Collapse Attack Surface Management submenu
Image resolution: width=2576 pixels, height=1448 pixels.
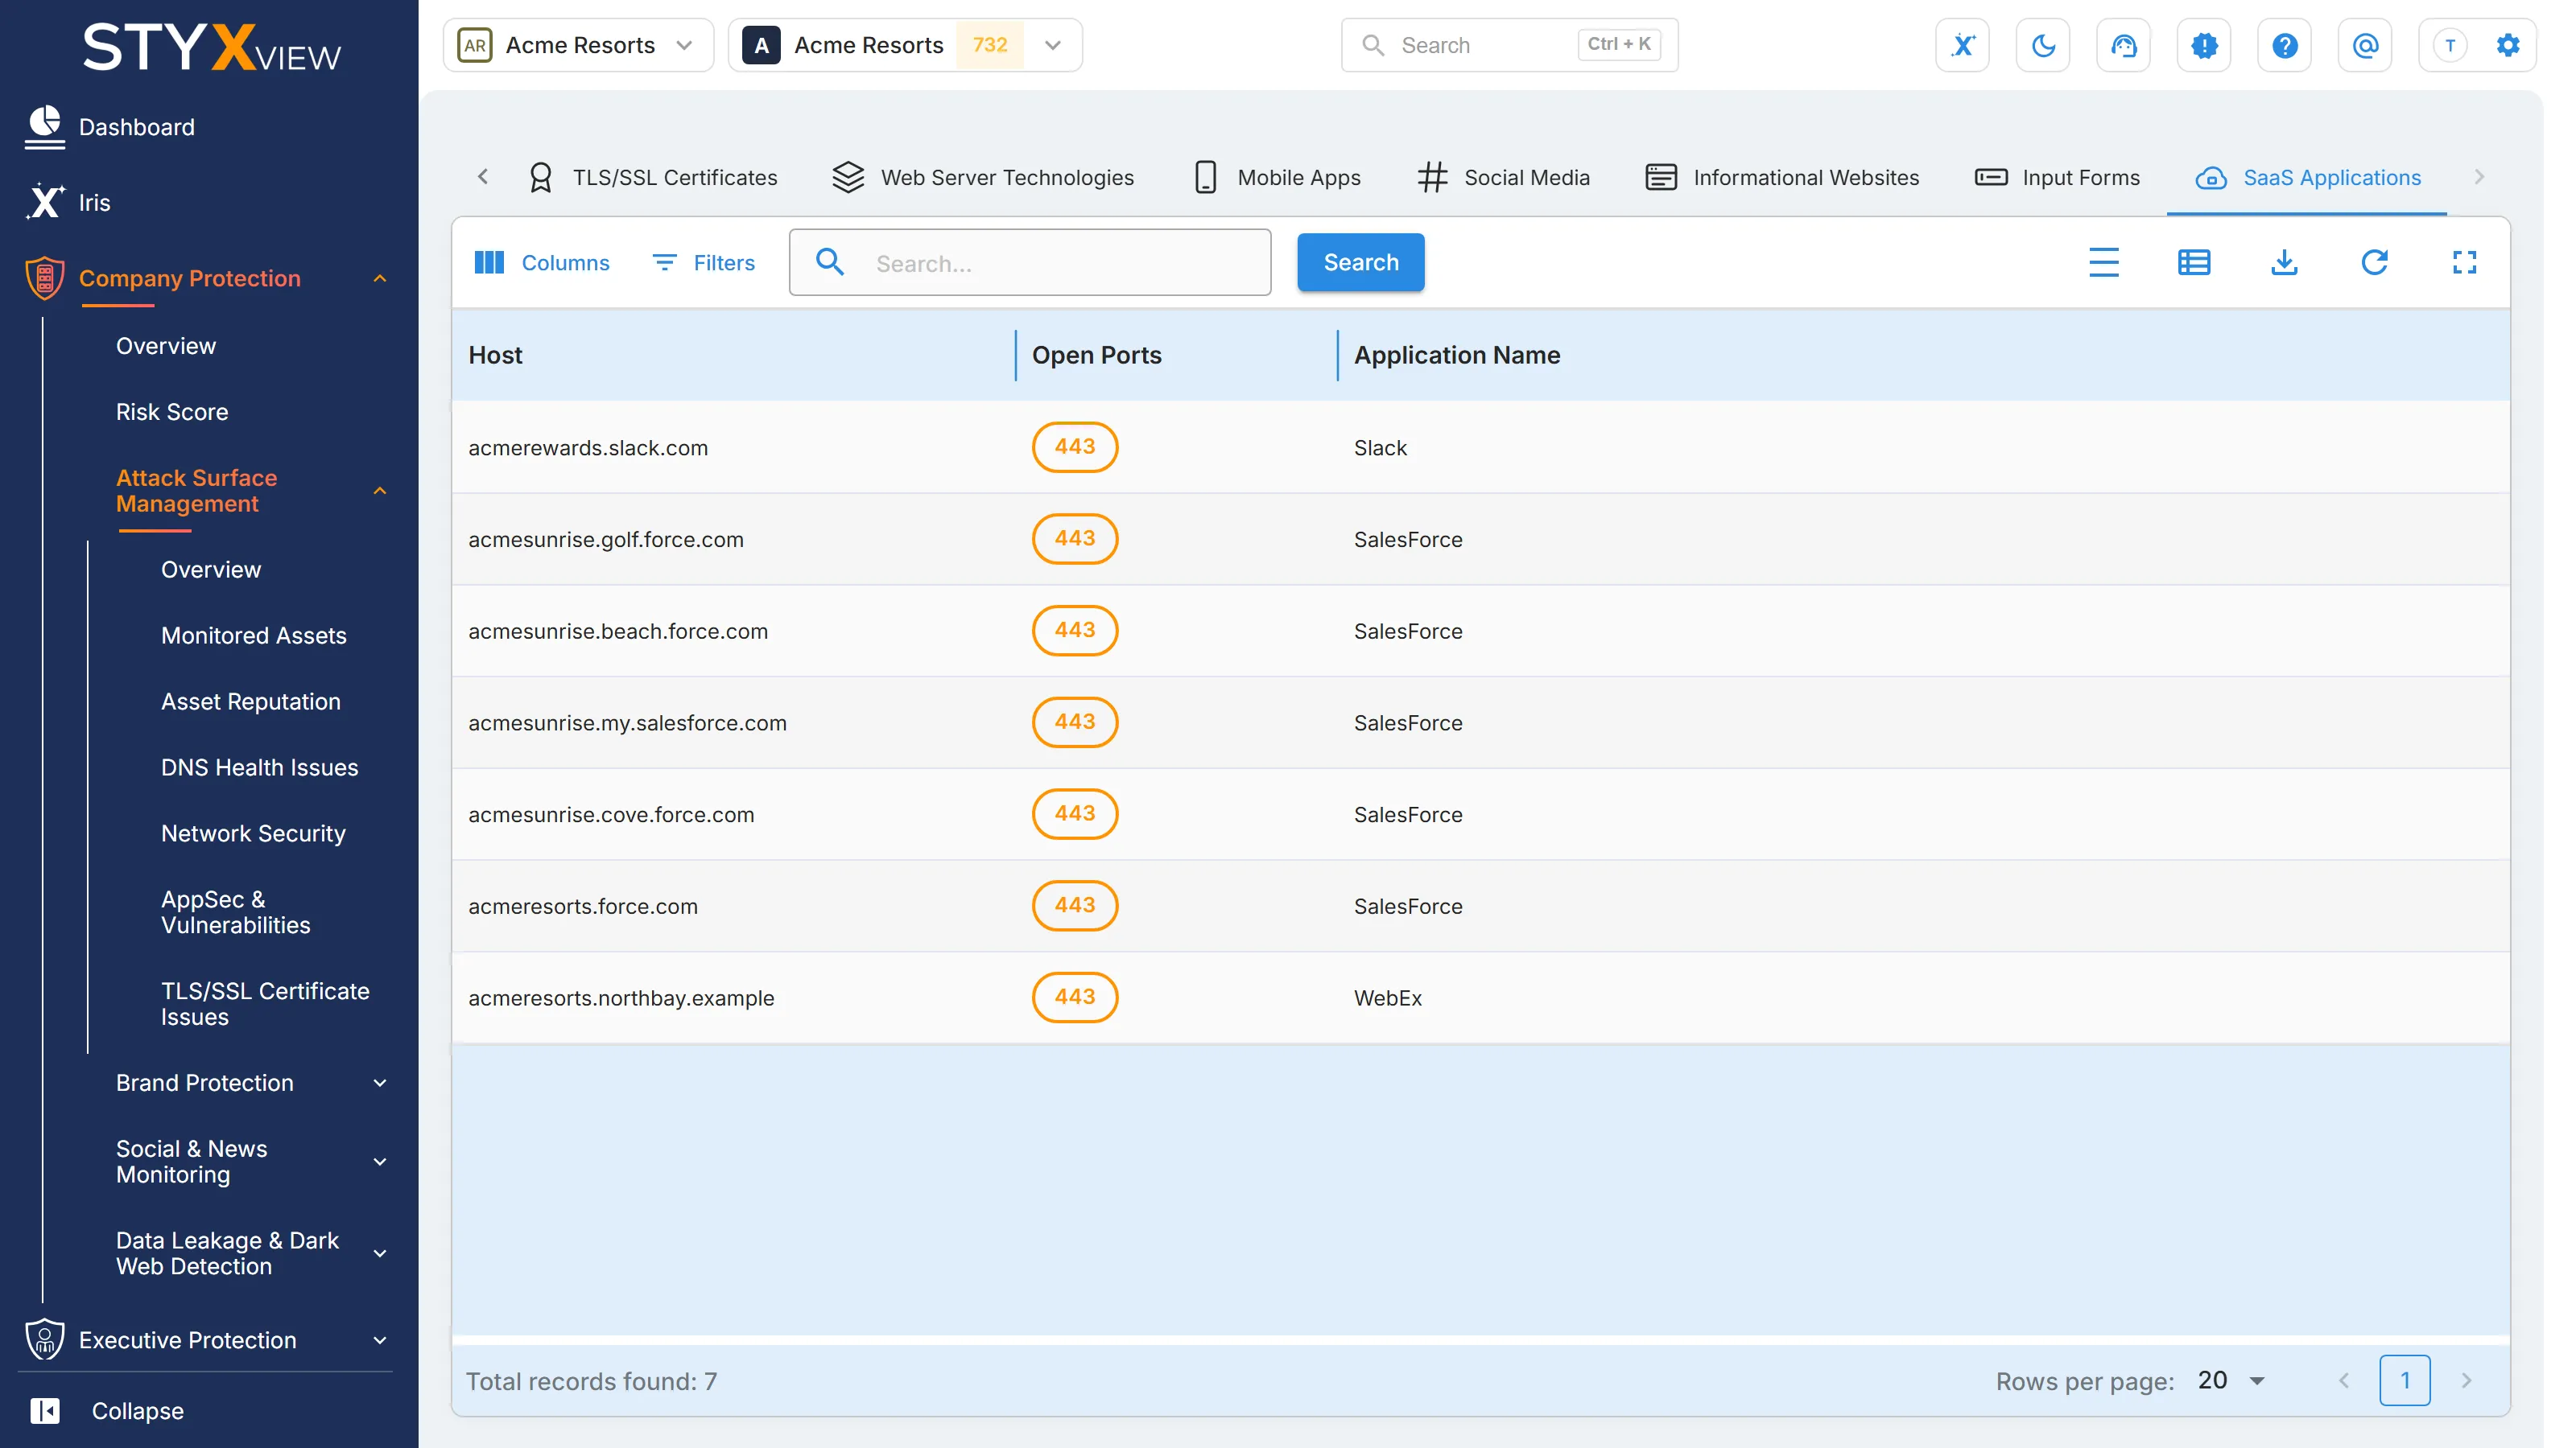[380, 491]
